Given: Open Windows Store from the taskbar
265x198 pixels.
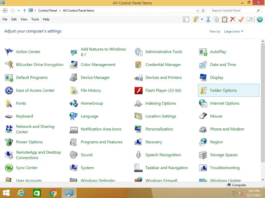Looking at the screenshot, I should [37, 193].
